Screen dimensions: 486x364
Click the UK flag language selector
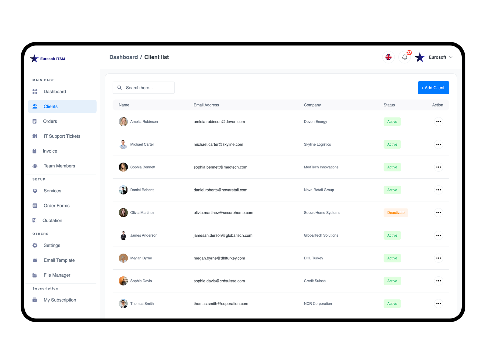388,57
